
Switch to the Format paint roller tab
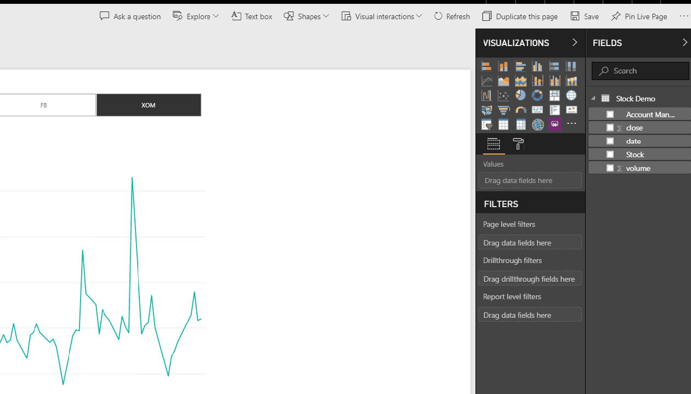click(x=518, y=144)
